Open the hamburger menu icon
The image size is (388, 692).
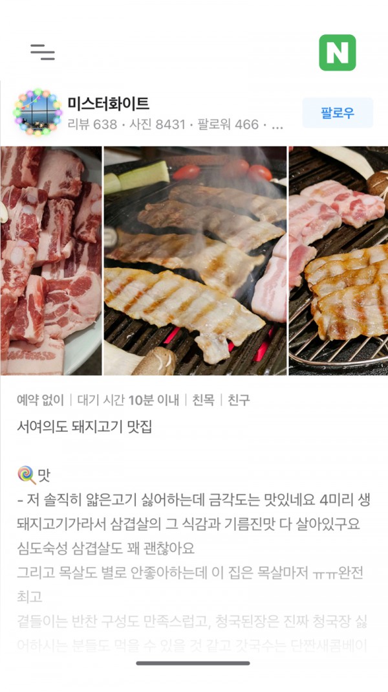pos(43,52)
